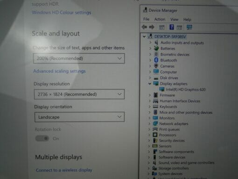This screenshot has height=179, width=238.
Task: Click the Bluetooth icon in the device tree
Action: 156,60
